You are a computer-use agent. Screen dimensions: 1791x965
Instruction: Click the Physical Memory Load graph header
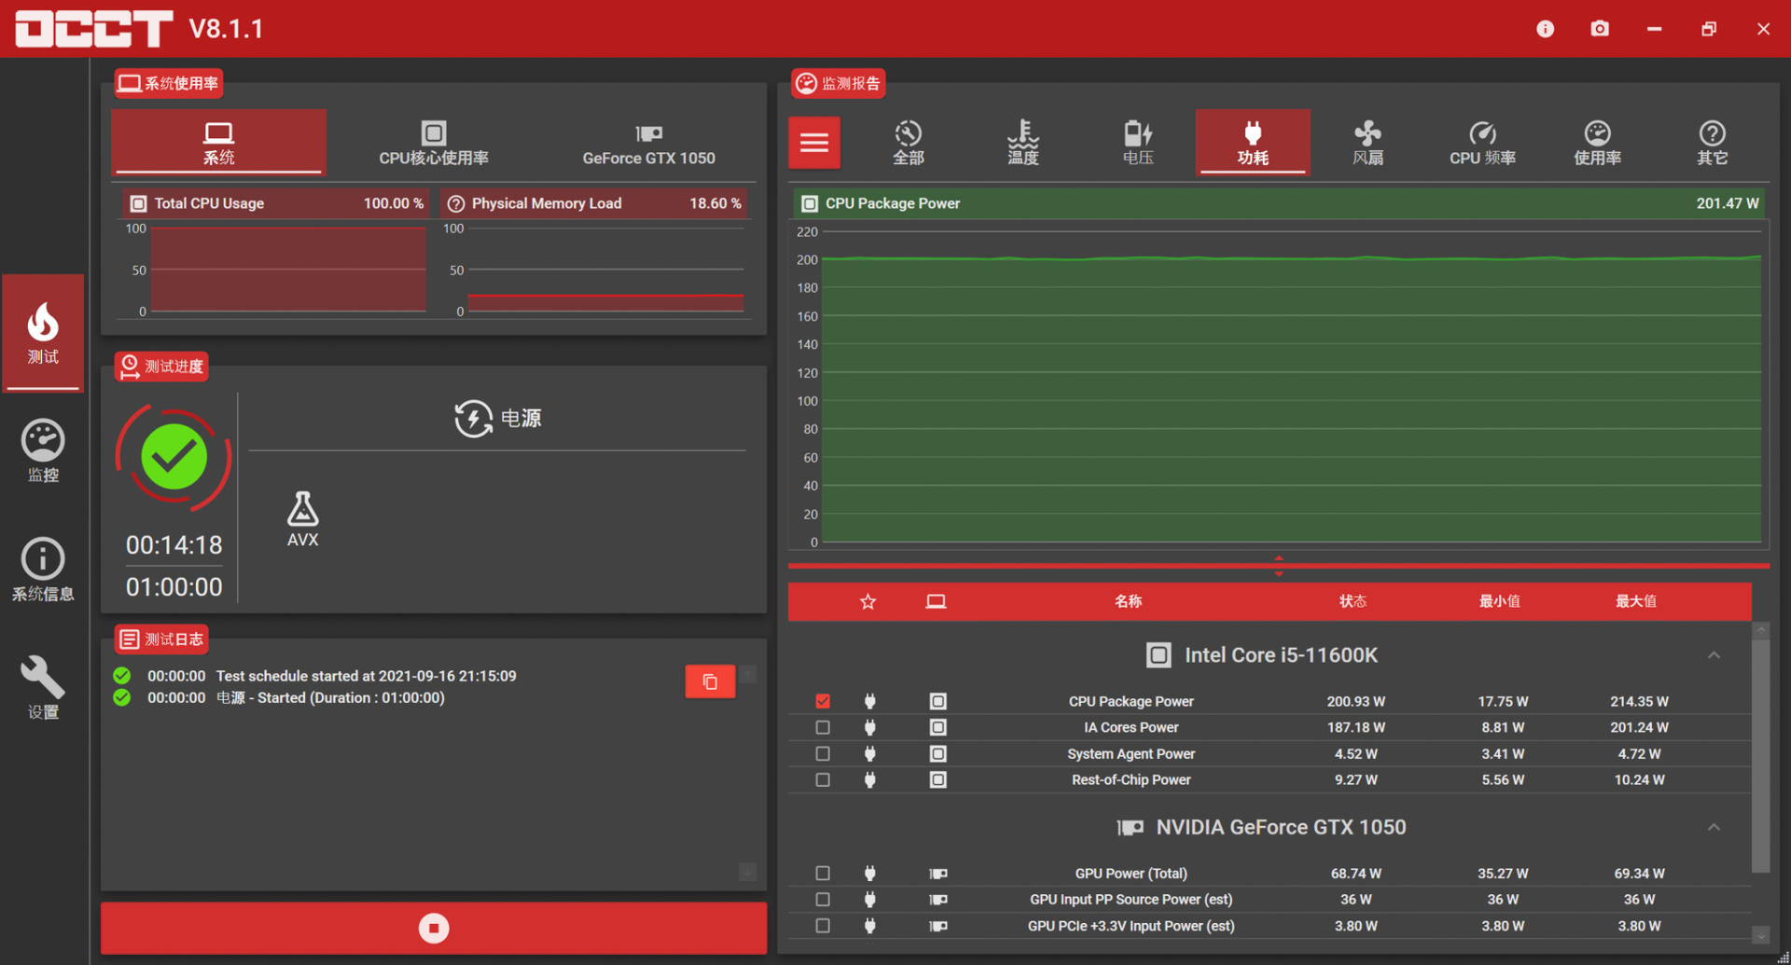593,203
